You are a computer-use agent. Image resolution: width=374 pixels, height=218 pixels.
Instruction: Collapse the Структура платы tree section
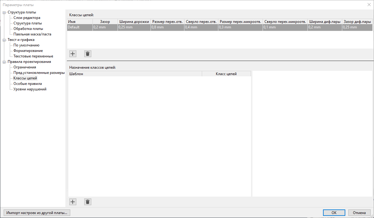coord(4,13)
